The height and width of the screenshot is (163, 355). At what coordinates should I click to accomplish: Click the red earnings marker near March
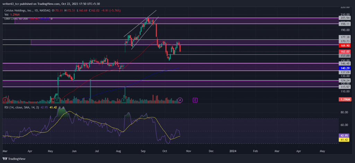(x=5, y=100)
